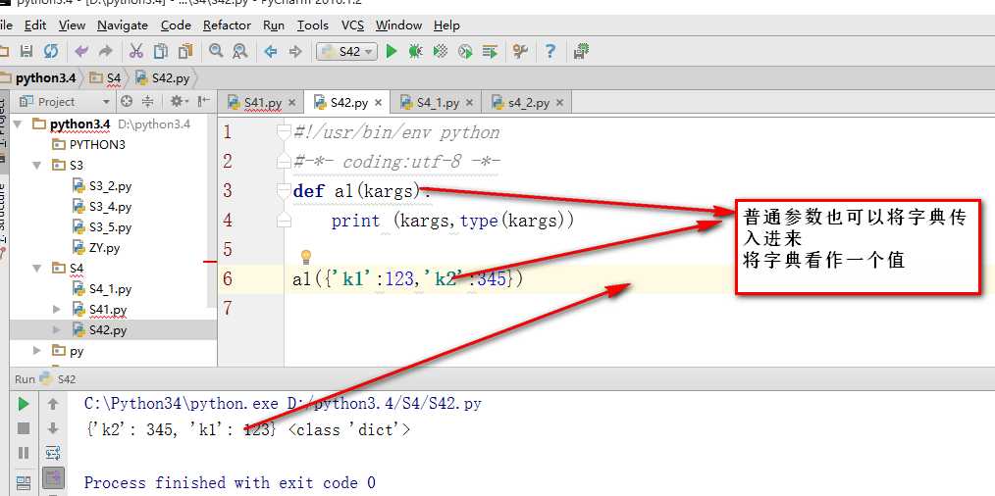Click Collapse All in Project panel
This screenshot has width=995, height=496.
[147, 102]
